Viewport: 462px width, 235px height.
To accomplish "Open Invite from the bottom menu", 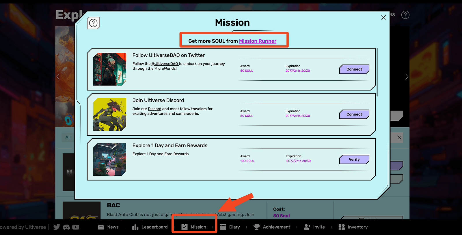I will click(314, 227).
